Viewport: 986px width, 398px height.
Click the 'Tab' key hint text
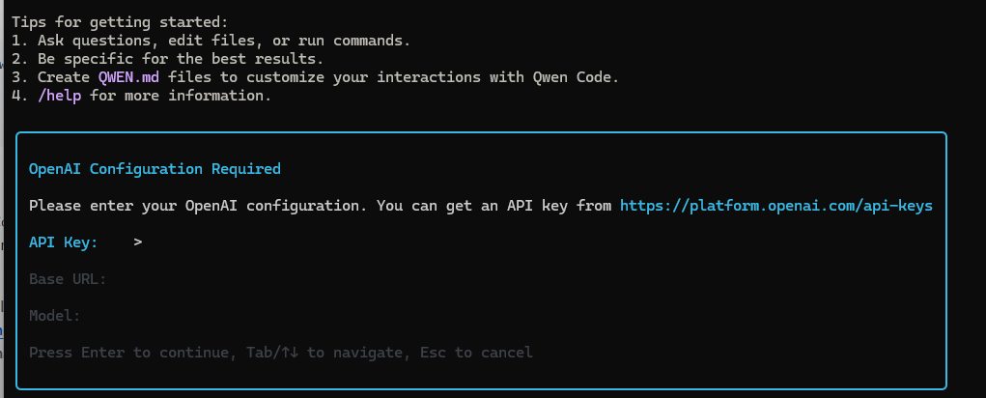point(258,353)
